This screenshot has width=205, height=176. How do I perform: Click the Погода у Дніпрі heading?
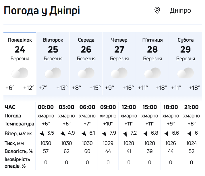42,11
